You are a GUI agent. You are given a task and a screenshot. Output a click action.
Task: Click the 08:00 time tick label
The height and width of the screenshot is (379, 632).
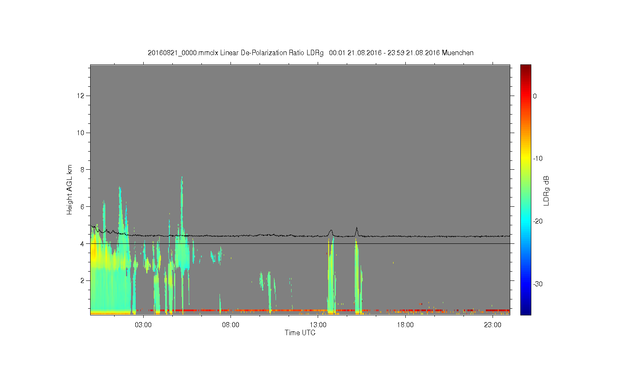point(230,325)
